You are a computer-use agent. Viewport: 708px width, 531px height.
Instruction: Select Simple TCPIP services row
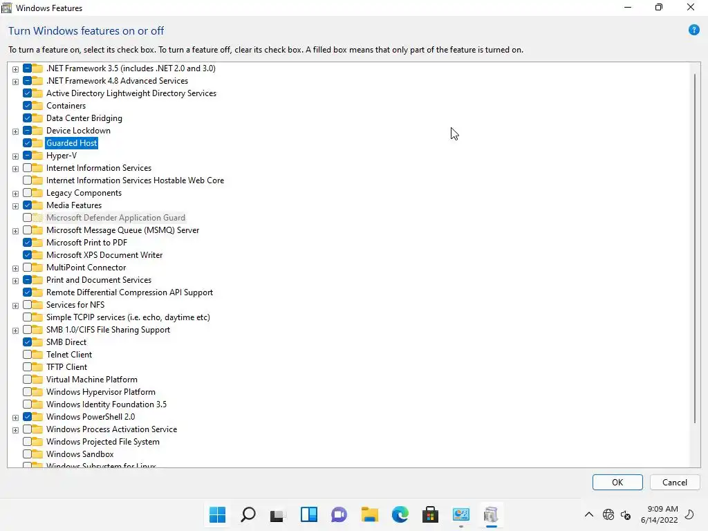click(128, 317)
